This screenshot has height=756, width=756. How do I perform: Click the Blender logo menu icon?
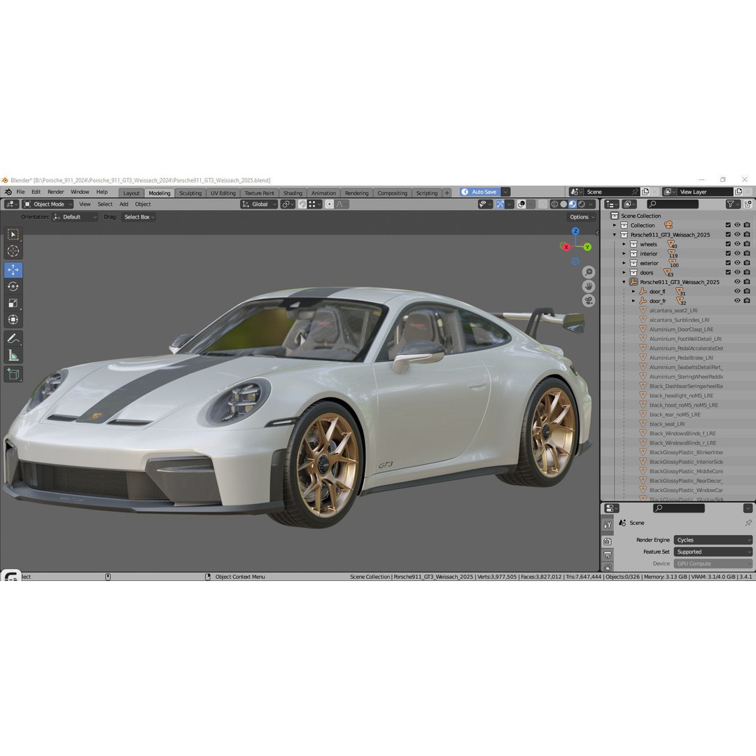pyautogui.click(x=8, y=192)
